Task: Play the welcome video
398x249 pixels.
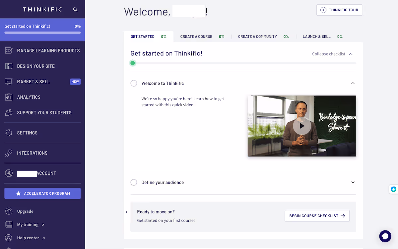Action: tap(302, 126)
